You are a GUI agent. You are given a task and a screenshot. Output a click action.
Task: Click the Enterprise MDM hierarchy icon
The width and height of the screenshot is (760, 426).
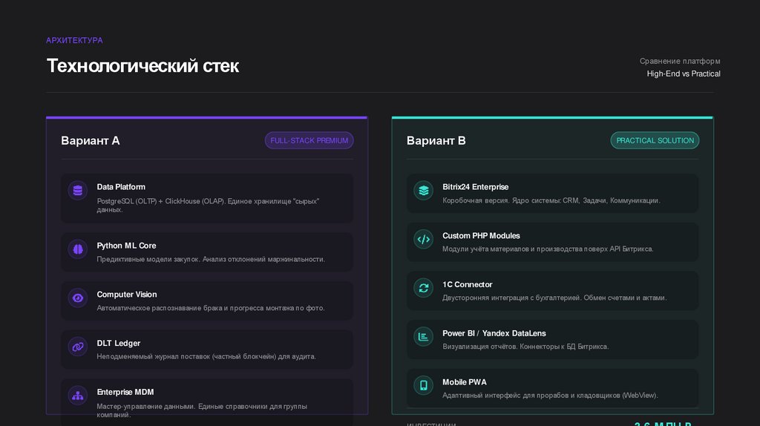click(x=78, y=396)
